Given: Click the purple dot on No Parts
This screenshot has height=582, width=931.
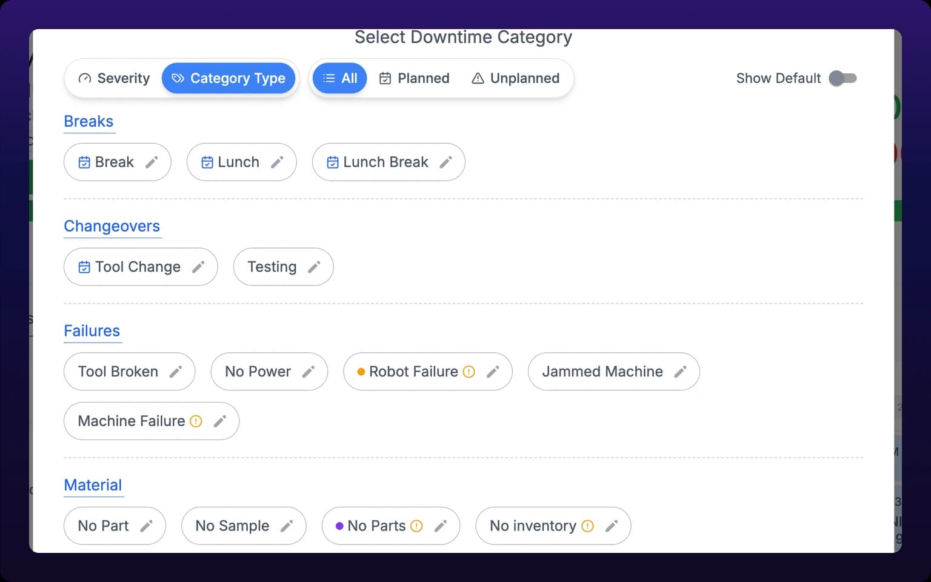Looking at the screenshot, I should click(x=339, y=526).
